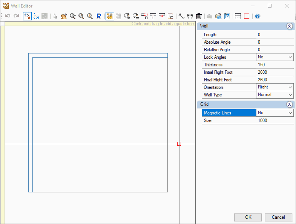The width and height of the screenshot is (296, 224).
Task: Select the draw wall pencil tool
Action: 27,16
